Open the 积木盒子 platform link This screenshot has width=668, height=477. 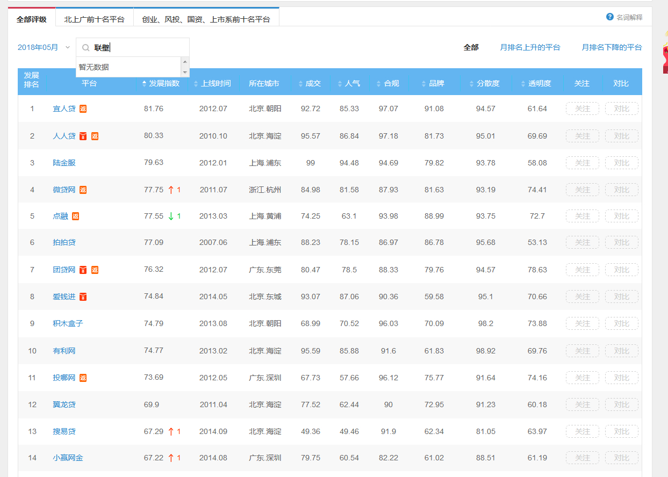click(x=68, y=323)
